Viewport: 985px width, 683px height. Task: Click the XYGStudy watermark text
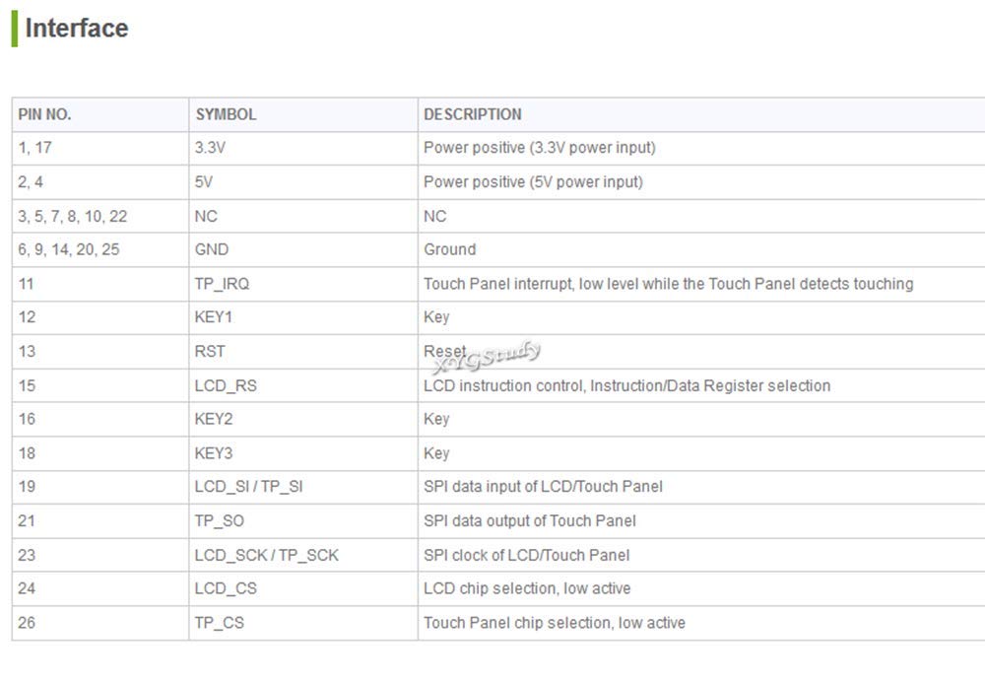pyautogui.click(x=489, y=357)
